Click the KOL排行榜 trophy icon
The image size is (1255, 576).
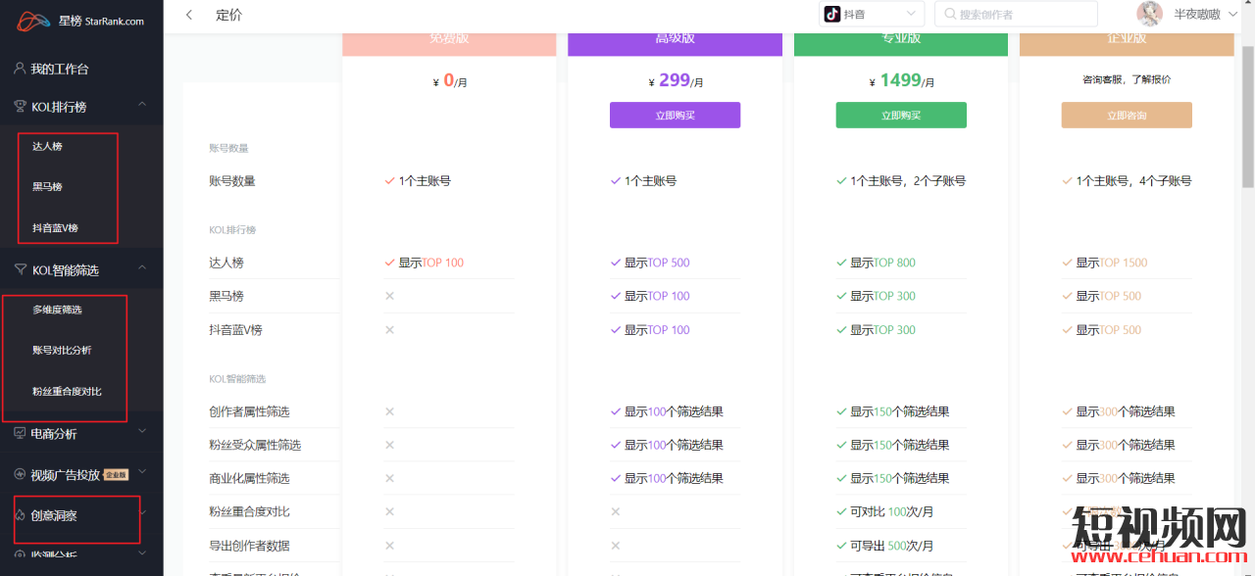[20, 106]
